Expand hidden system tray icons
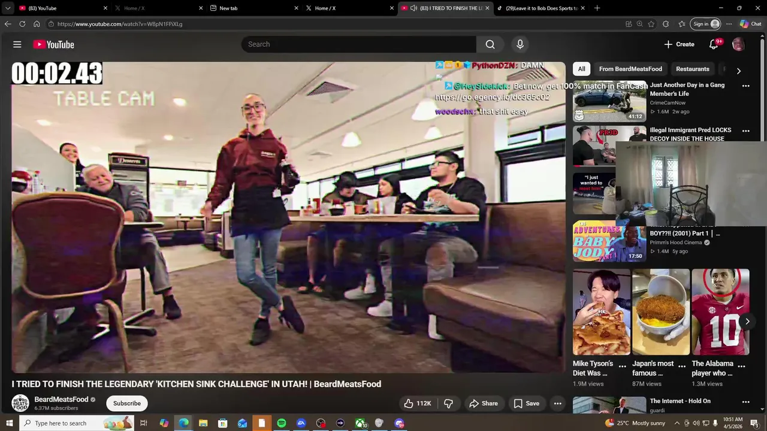This screenshot has height=431, width=767. (677, 423)
